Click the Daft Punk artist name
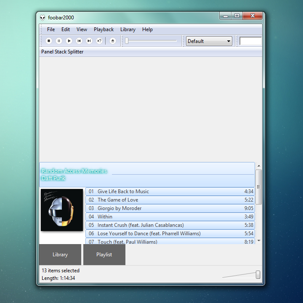Screen dimensions: 303x303 pos(53,178)
